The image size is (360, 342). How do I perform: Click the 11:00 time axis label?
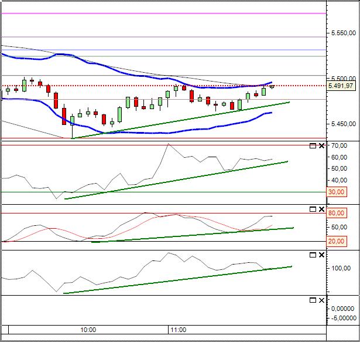tap(179, 330)
